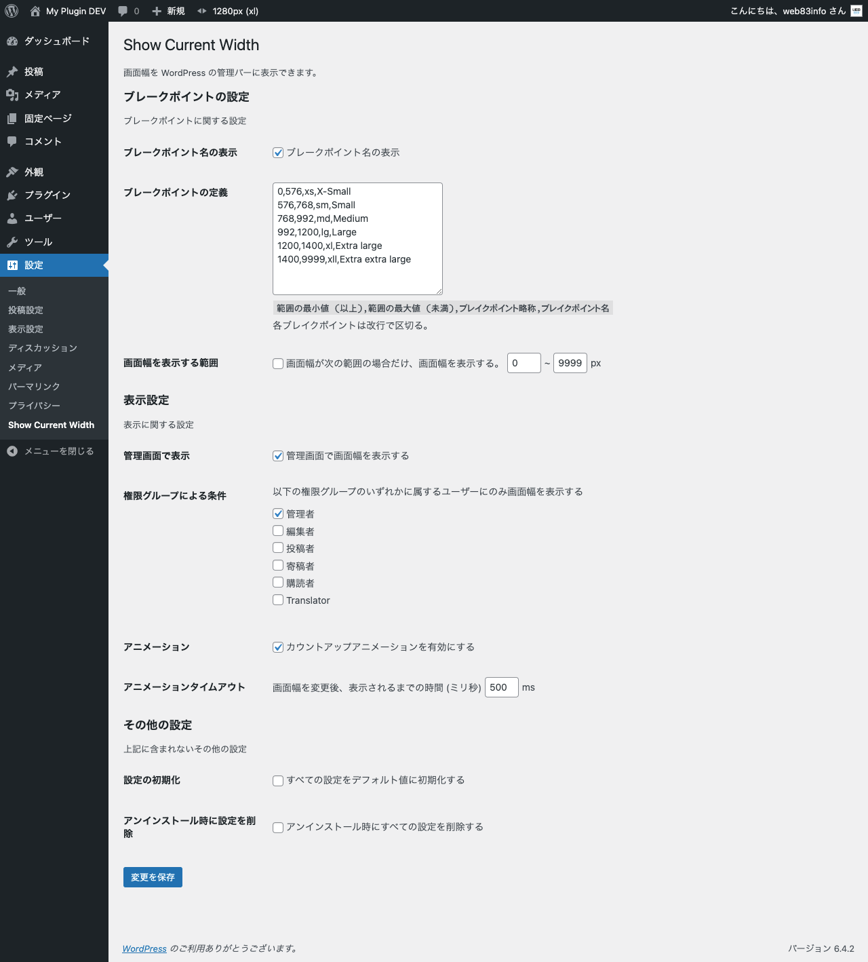Check the 購読者 role checkbox
Image resolution: width=868 pixels, height=962 pixels.
tap(278, 583)
